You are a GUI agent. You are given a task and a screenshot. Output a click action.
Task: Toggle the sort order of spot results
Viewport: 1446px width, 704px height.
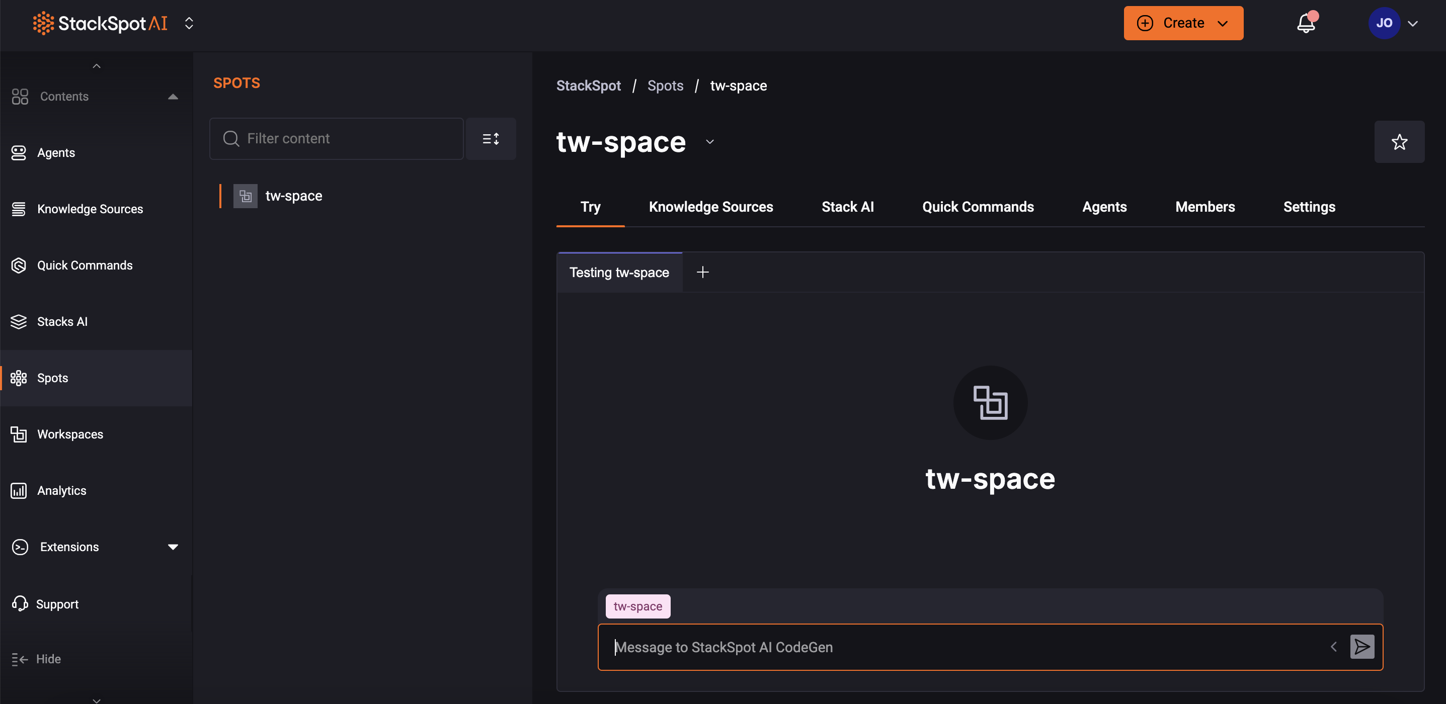pos(491,138)
